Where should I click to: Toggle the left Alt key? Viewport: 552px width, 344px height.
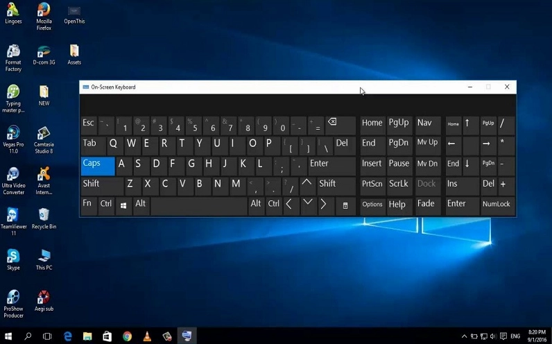click(x=141, y=206)
